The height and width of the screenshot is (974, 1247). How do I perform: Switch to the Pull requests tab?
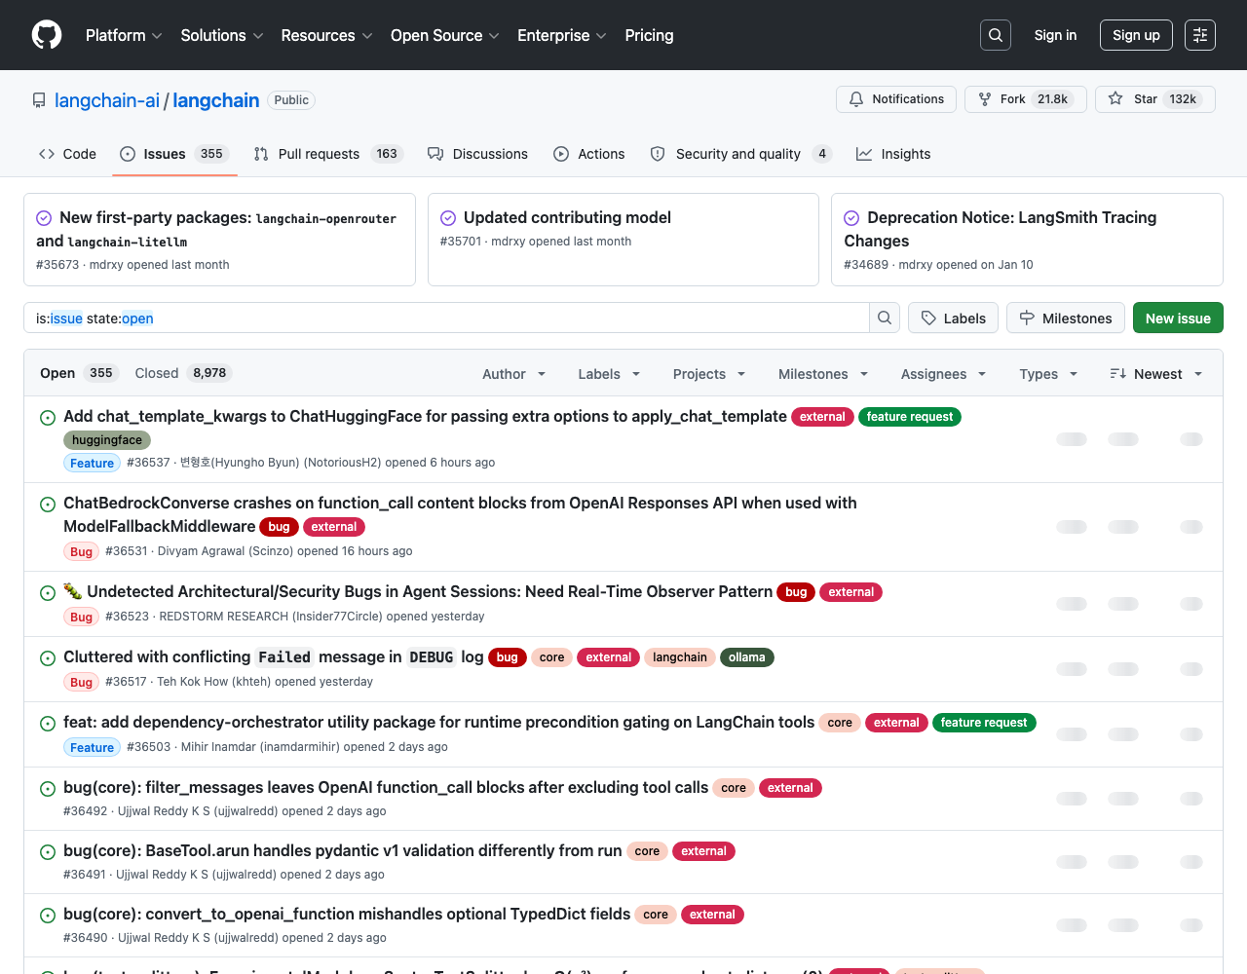tap(327, 154)
